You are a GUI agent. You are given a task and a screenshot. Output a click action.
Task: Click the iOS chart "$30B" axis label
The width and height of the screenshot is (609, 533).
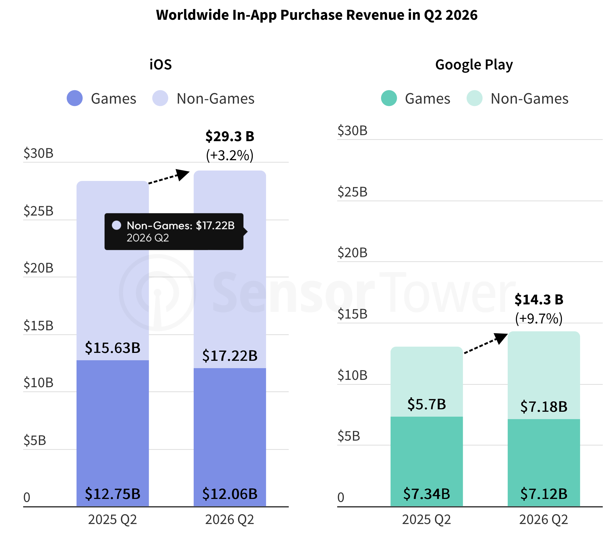pyautogui.click(x=38, y=153)
